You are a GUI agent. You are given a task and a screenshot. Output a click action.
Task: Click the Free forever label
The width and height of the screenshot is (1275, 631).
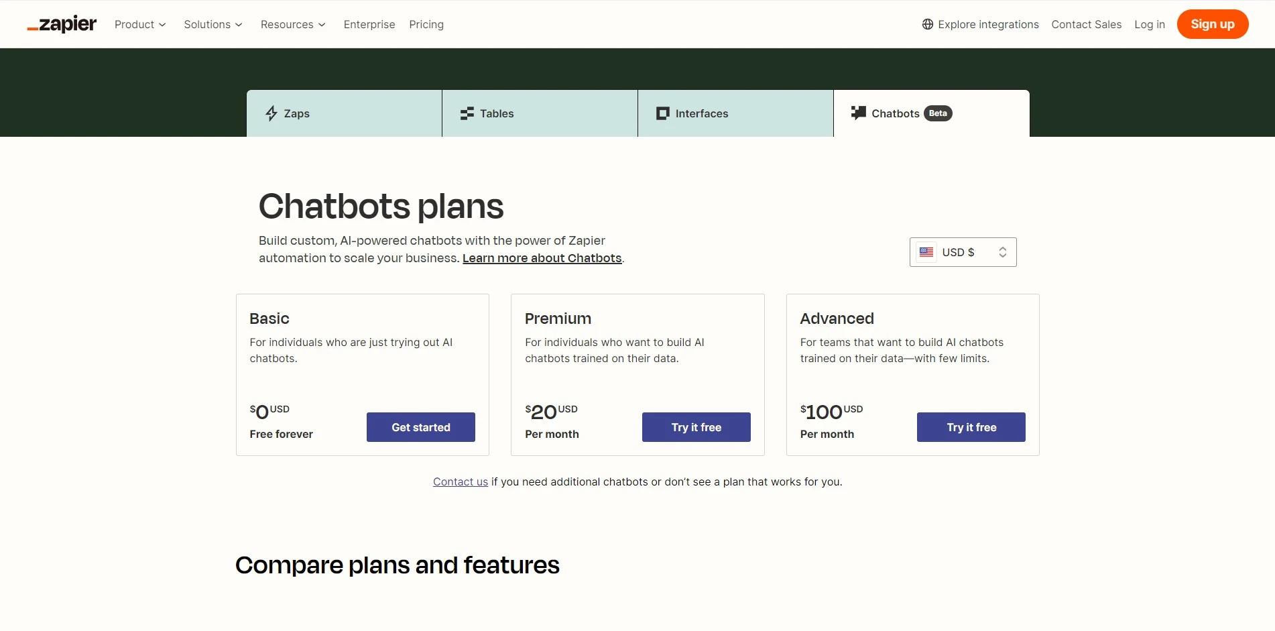[x=282, y=434]
